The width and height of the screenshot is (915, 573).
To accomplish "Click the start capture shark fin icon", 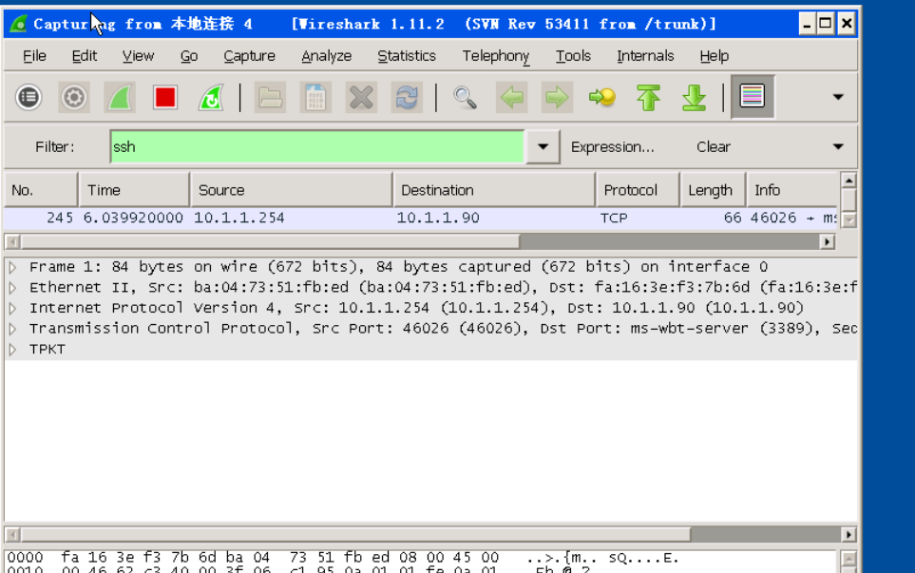I will point(120,97).
